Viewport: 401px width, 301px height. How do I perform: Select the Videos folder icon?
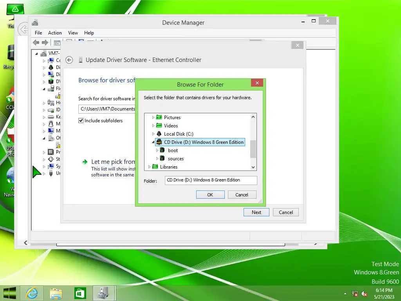tap(159, 125)
